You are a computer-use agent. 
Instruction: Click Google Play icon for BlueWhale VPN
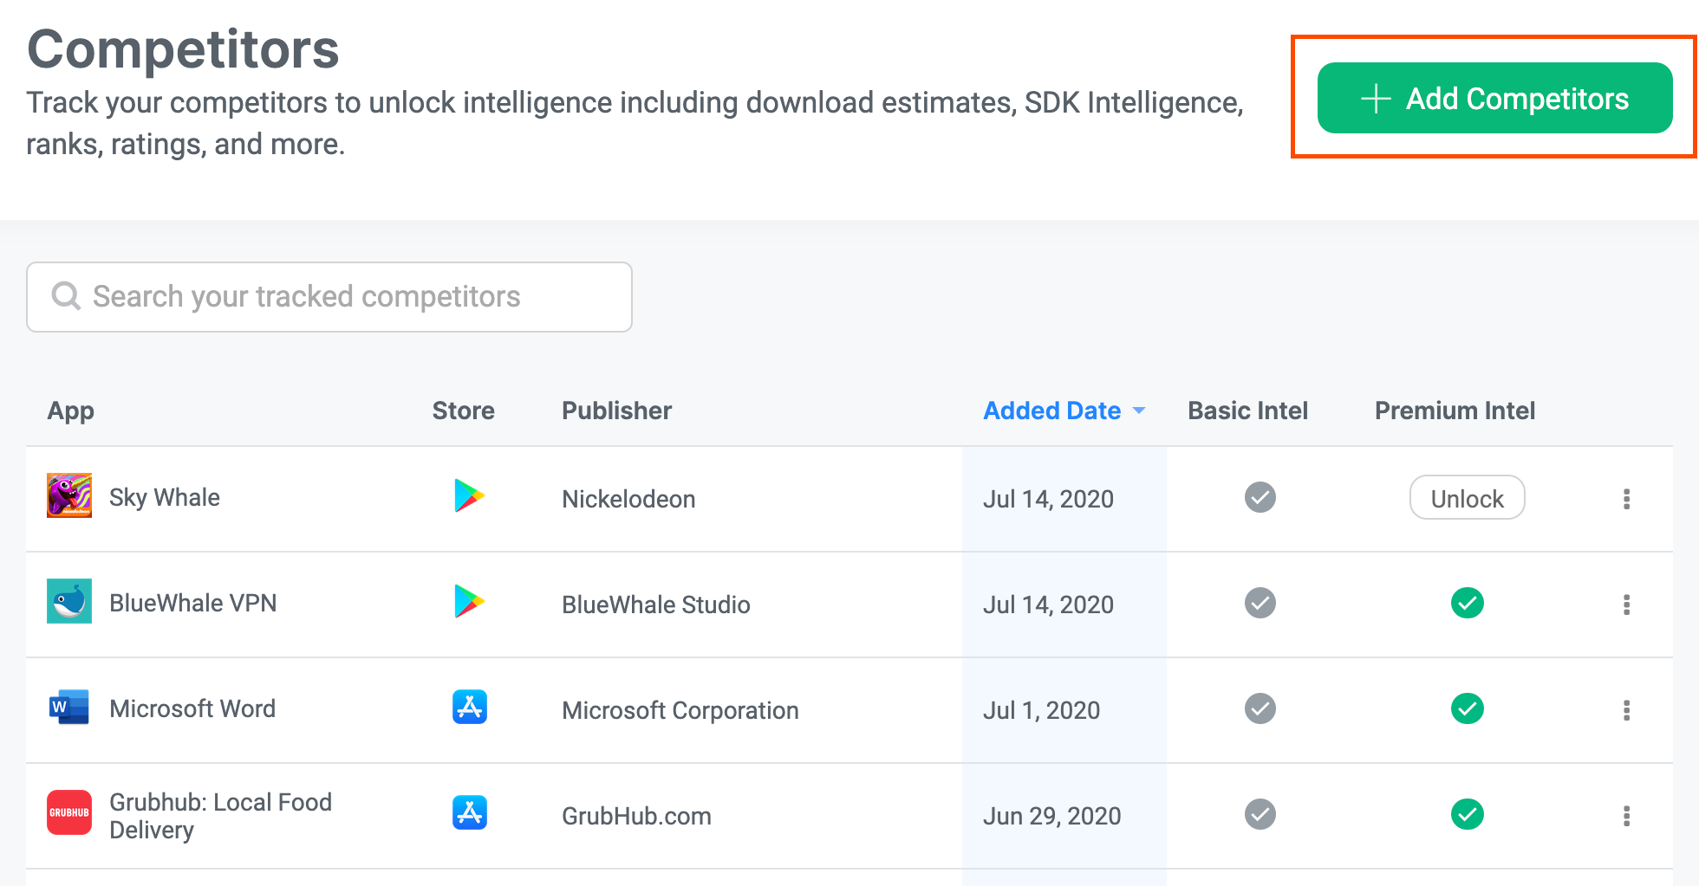[469, 601]
